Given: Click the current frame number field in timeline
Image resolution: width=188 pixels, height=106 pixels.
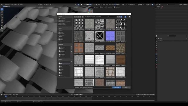Looking at the screenshot, I should (x=138, y=95).
